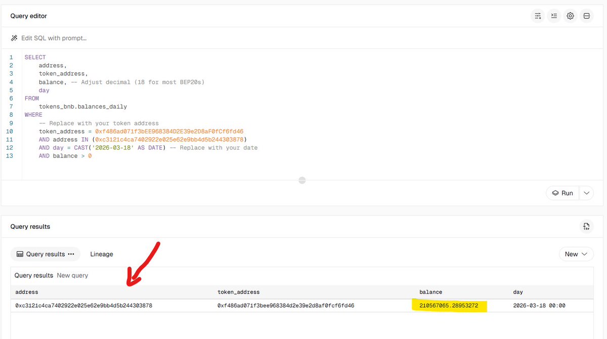
Task: Expand the Run options dropdown arrow
Action: [586, 193]
